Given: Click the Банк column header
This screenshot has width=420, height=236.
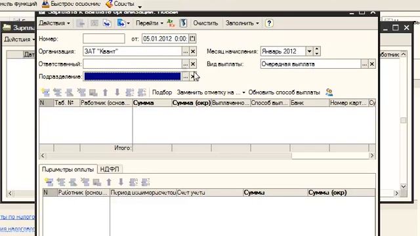Looking at the screenshot, I should coord(309,103).
